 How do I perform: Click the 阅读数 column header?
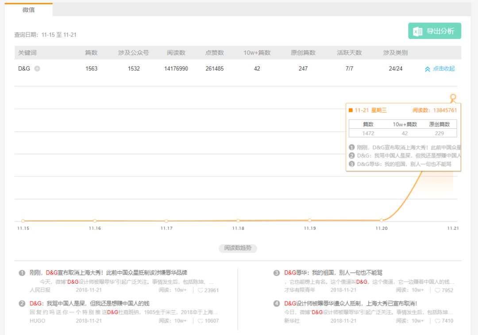[176, 53]
